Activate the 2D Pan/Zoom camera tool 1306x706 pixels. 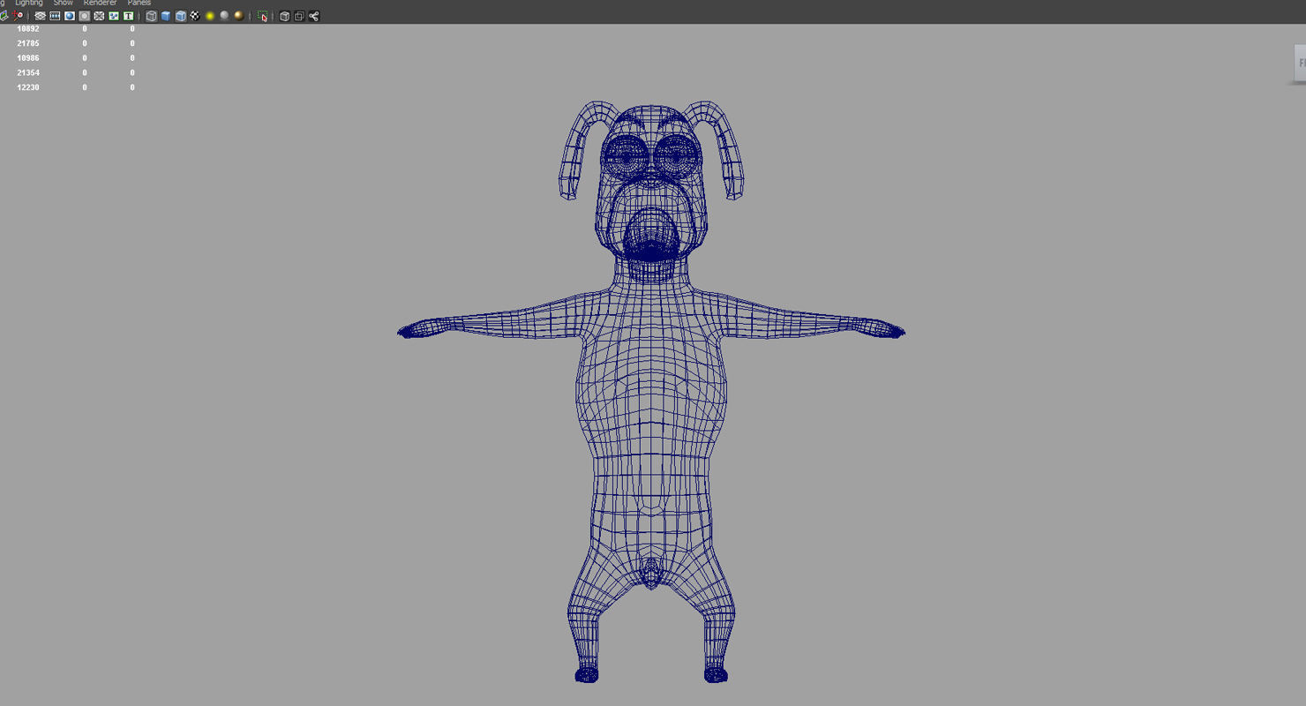pyautogui.click(x=19, y=16)
